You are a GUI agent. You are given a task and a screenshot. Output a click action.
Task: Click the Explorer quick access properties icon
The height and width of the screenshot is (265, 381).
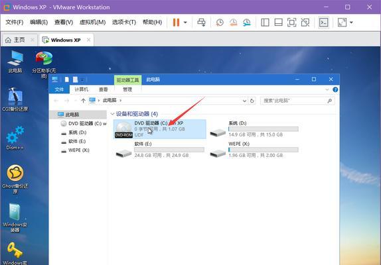pos(67,79)
